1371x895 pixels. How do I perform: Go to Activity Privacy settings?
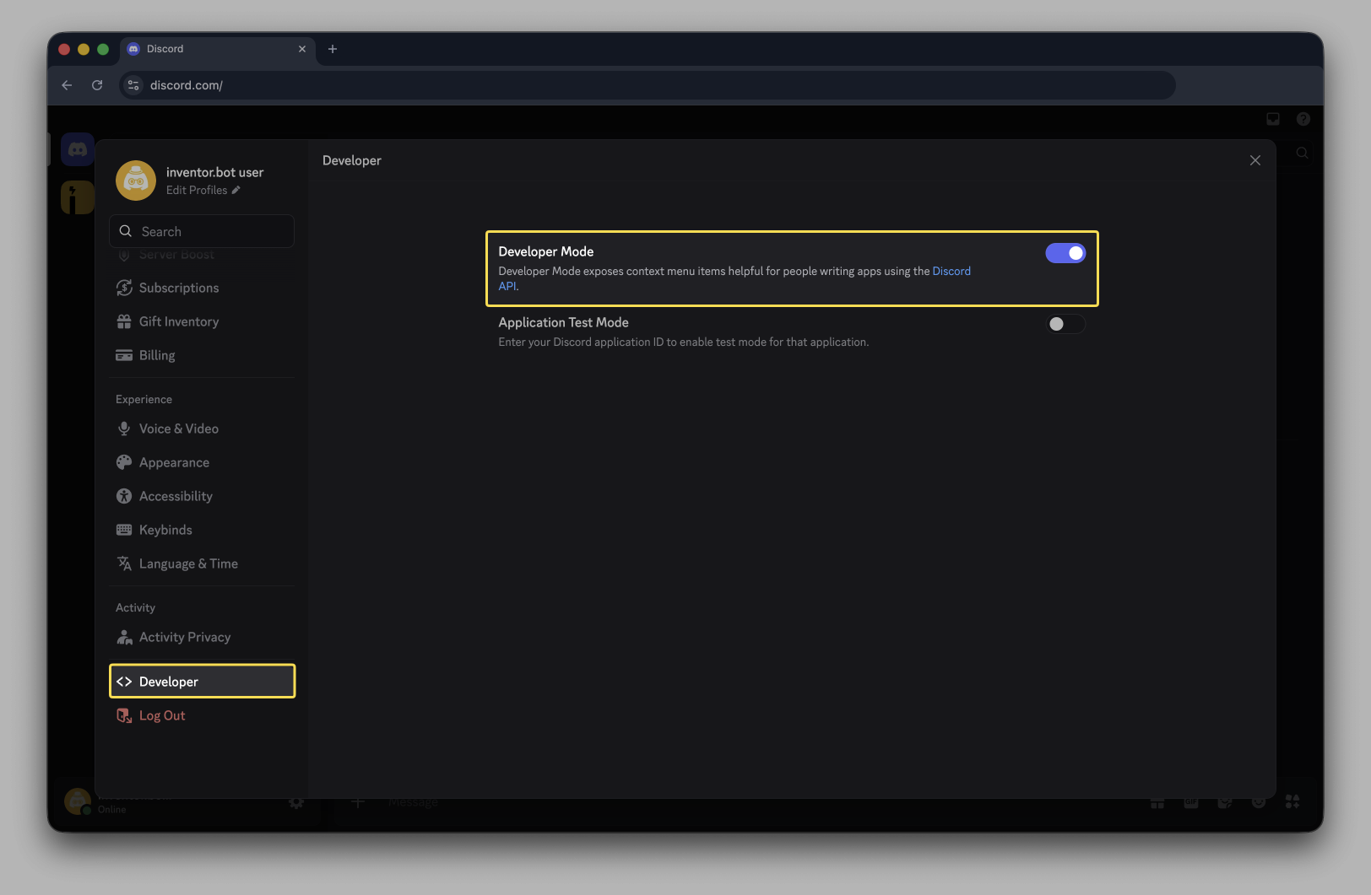click(202, 637)
